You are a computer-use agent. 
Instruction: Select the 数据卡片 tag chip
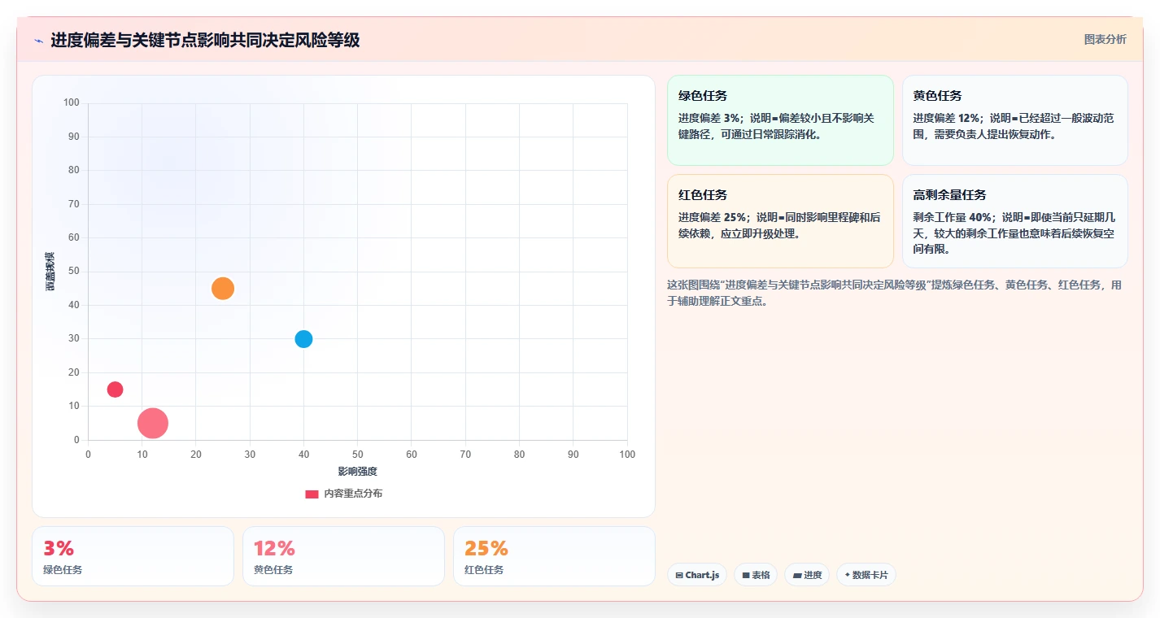(866, 575)
